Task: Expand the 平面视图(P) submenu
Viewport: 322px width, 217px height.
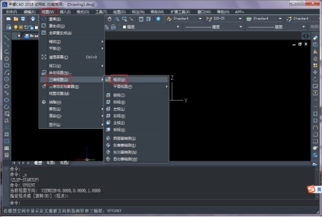Action: click(x=136, y=86)
